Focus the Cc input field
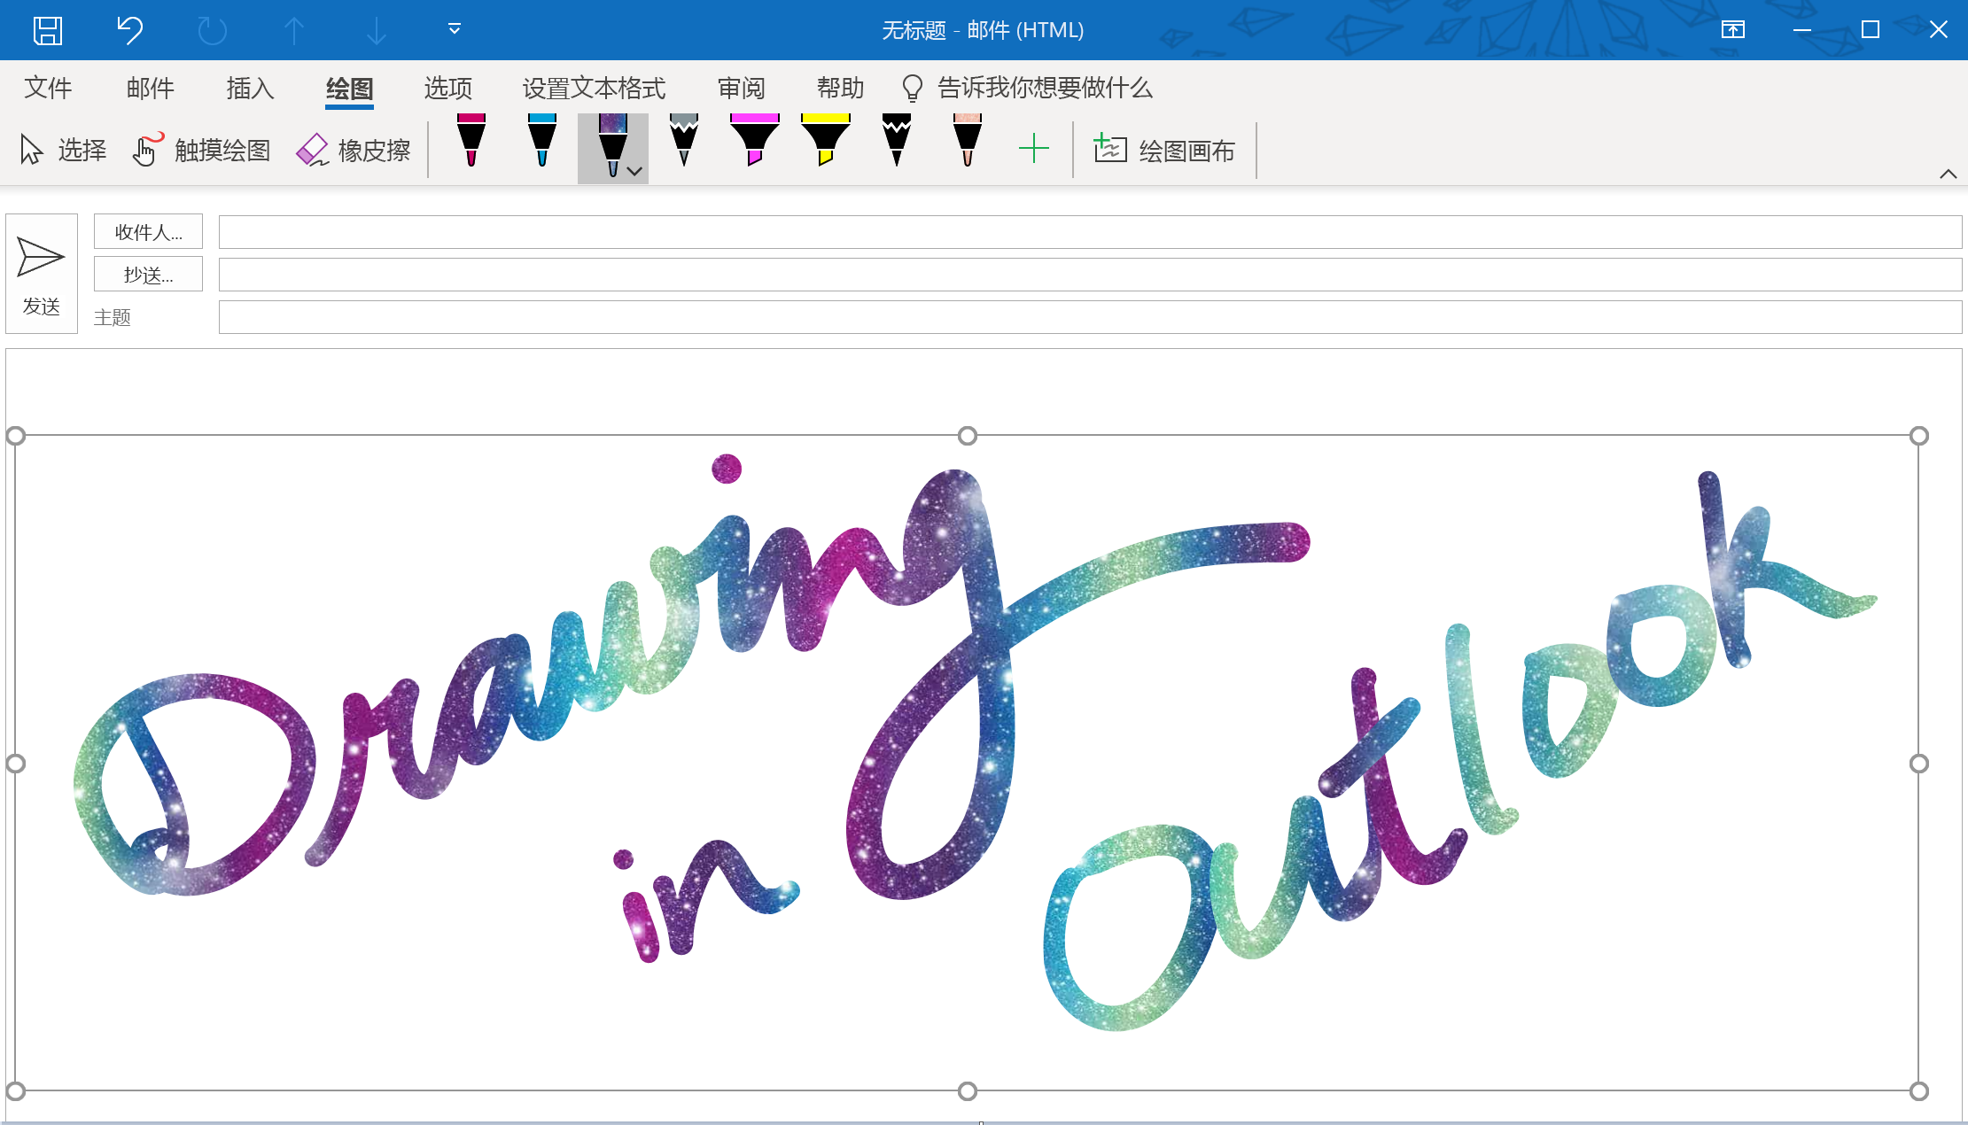 coord(1090,275)
